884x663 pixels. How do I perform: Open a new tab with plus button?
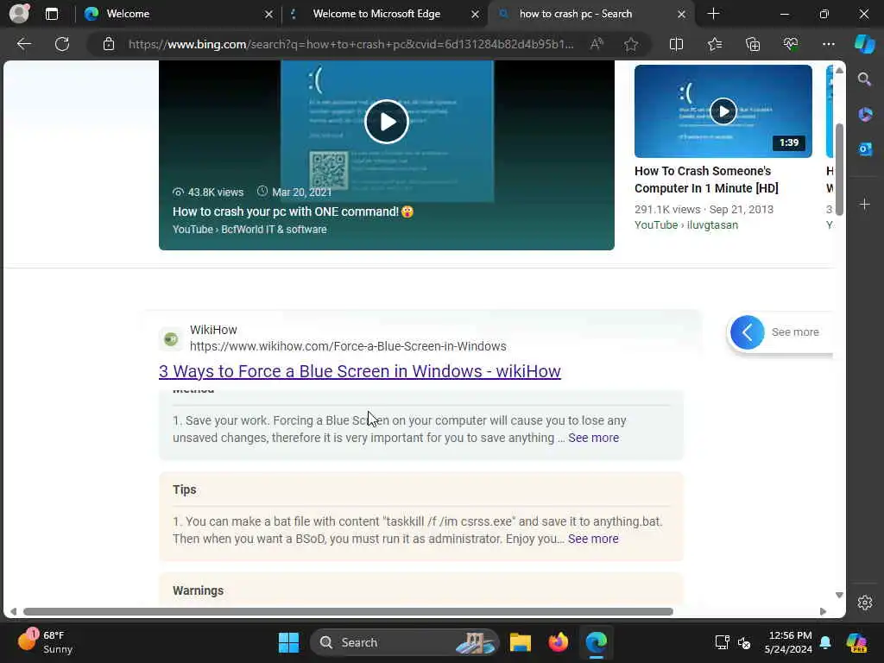[713, 14]
